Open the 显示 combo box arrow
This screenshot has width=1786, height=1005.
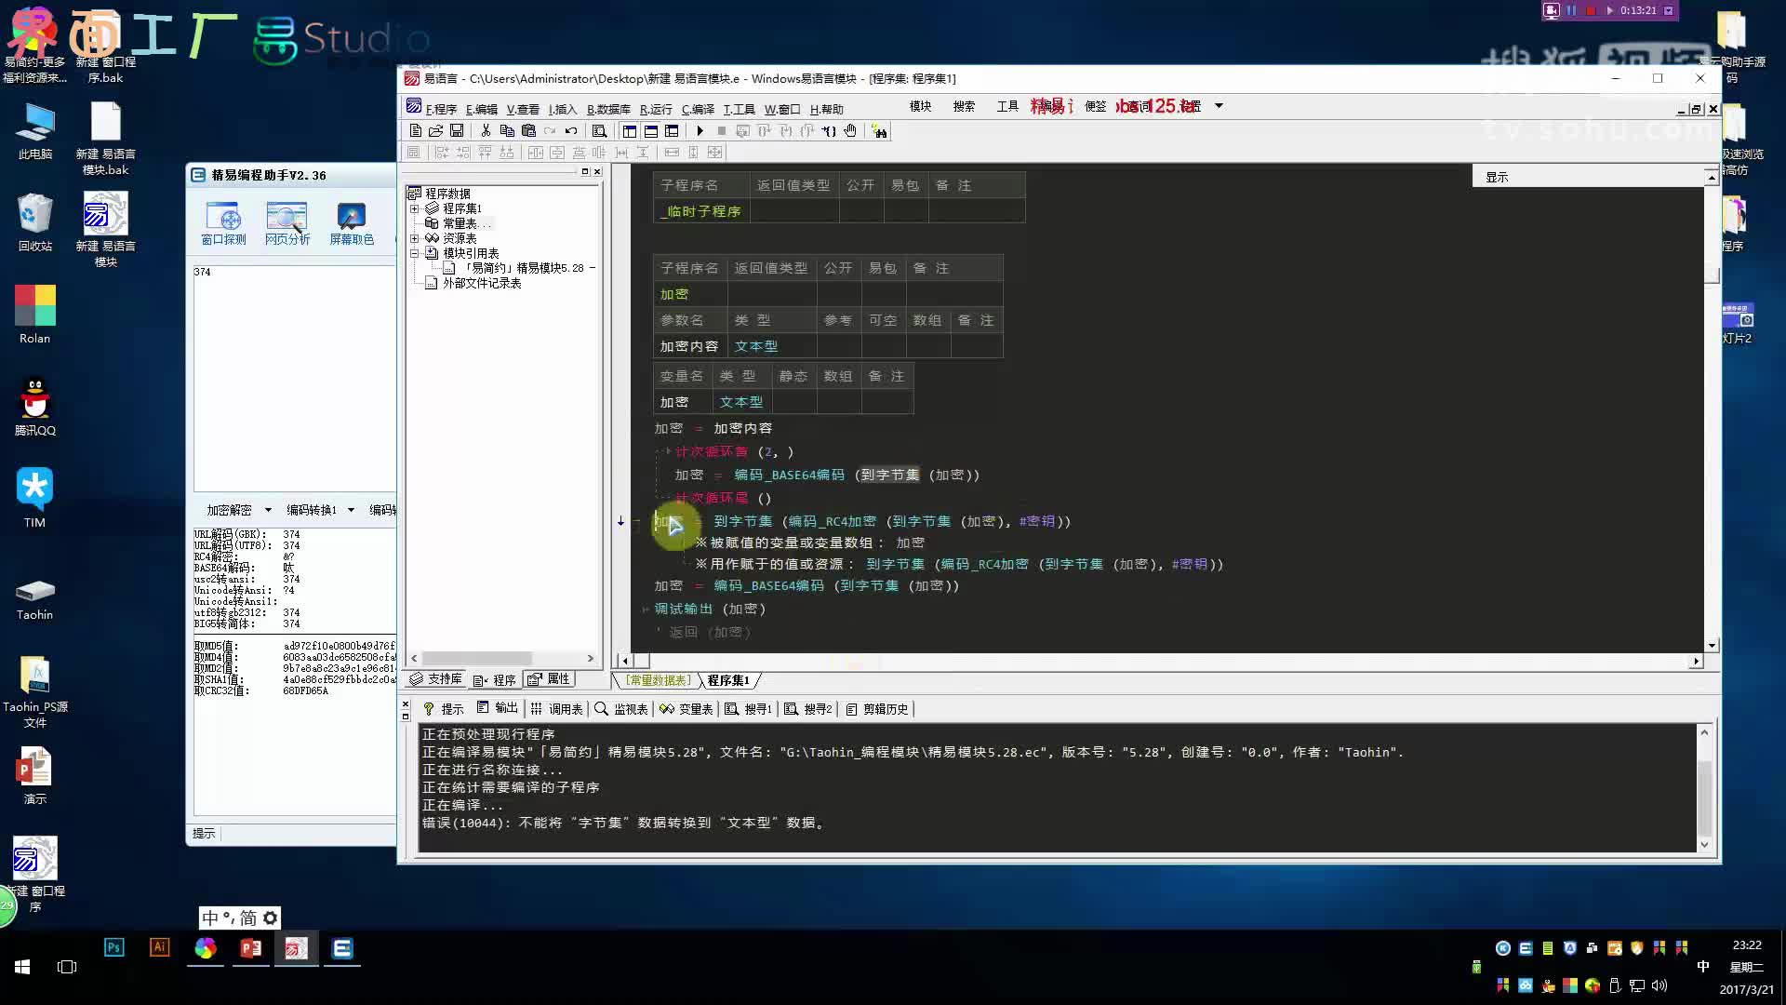pos(1711,177)
